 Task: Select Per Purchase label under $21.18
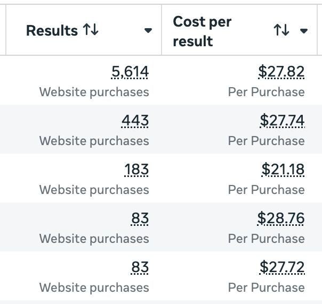click(x=266, y=190)
